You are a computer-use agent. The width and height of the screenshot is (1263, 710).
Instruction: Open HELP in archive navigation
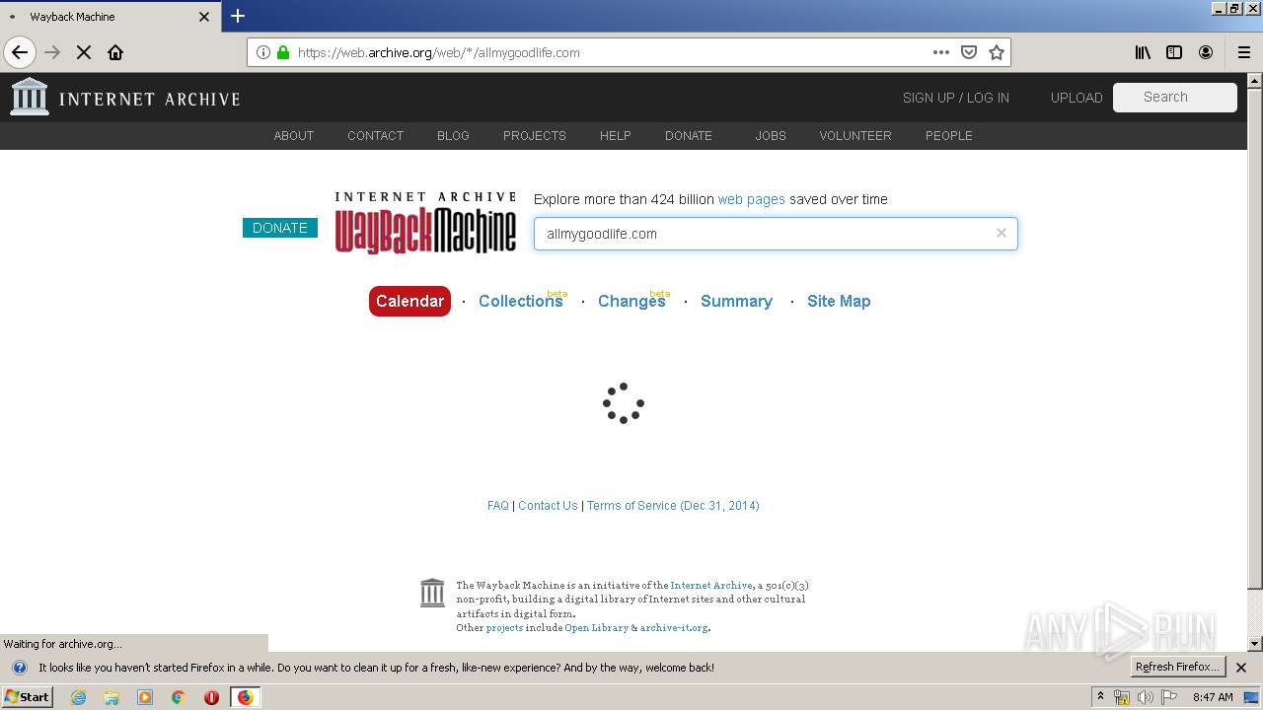(x=616, y=136)
